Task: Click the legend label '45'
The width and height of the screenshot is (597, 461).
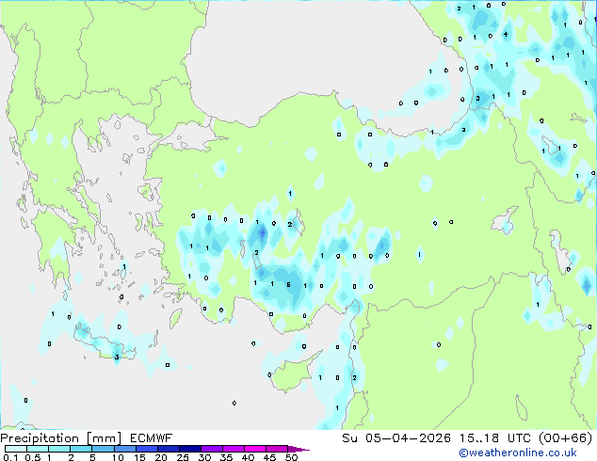Action: (x=269, y=457)
